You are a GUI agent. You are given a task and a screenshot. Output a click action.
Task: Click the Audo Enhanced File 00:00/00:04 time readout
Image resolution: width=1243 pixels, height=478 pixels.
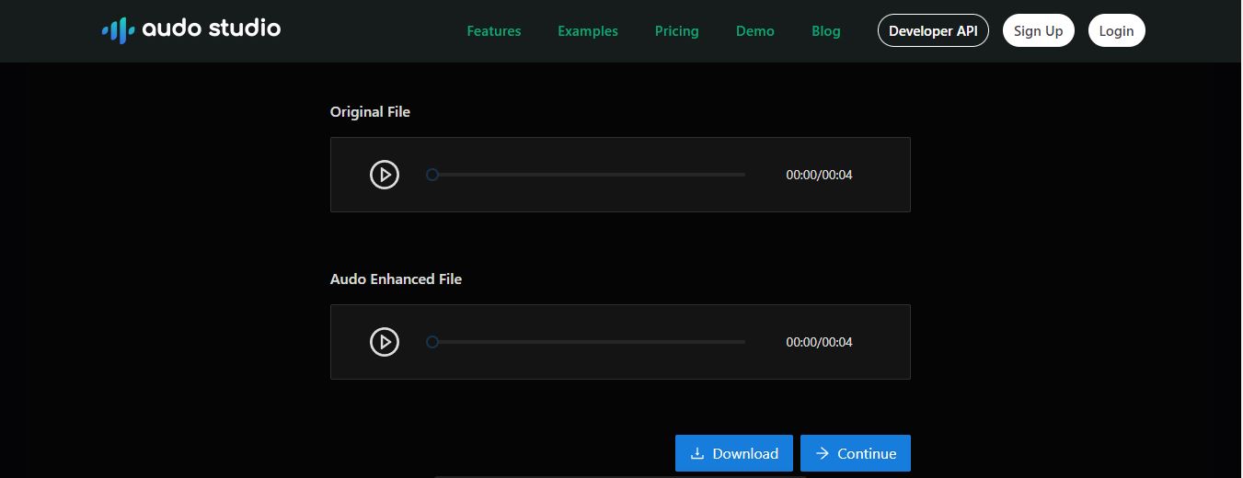pos(819,342)
